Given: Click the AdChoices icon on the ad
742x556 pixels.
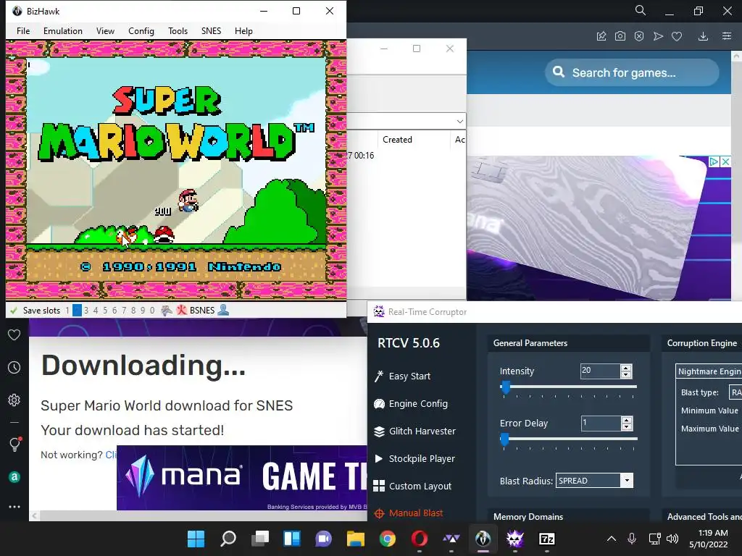Looking at the screenshot, I should point(714,161).
